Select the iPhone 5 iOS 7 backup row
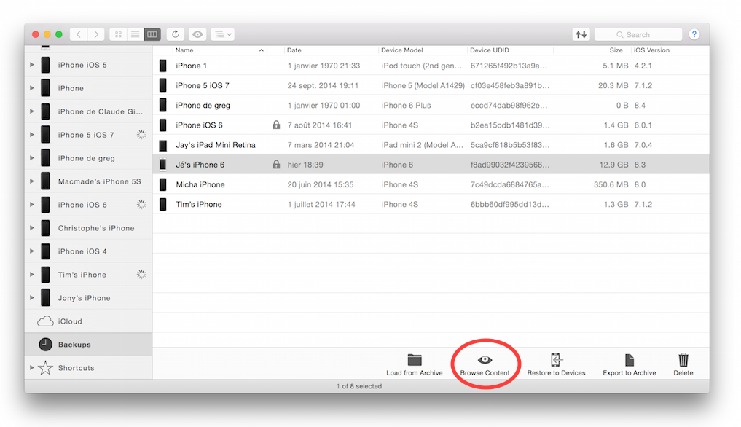Viewport: 741px width, 427px height. point(431,85)
